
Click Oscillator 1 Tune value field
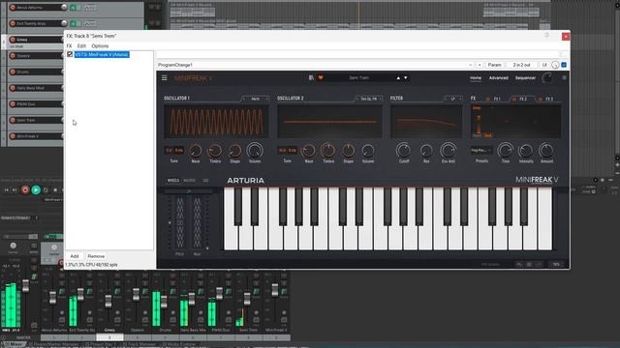point(174,151)
